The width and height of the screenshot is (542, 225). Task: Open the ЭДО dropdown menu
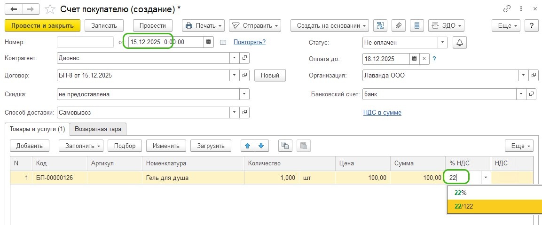[446, 25]
